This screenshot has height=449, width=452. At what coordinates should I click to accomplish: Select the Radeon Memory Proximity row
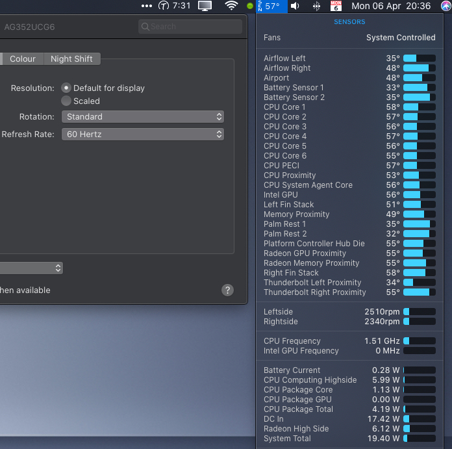point(349,263)
